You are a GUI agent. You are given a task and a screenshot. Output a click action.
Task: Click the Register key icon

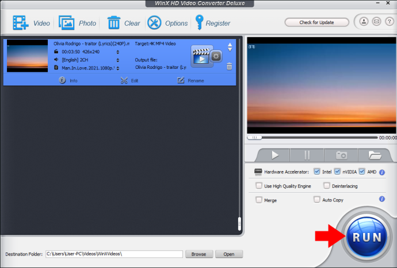(x=199, y=22)
